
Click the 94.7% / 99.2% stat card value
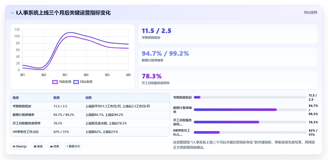click(x=165, y=53)
